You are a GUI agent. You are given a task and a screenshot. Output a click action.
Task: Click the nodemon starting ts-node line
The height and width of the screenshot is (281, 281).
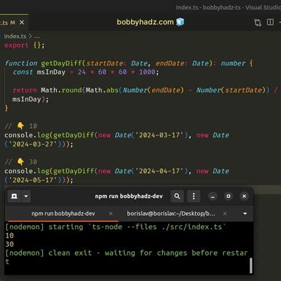pos(116,227)
